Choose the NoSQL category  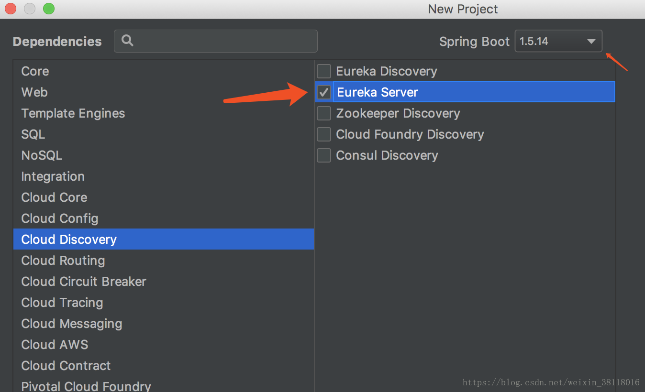click(164, 155)
